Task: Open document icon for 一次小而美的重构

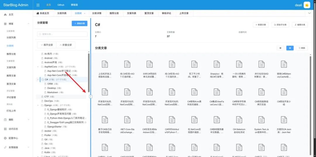Action: point(239,64)
